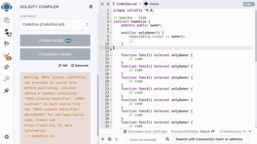Open the Debugger icon in sidebar
Screen dimensions: 257x144
tap(7, 78)
